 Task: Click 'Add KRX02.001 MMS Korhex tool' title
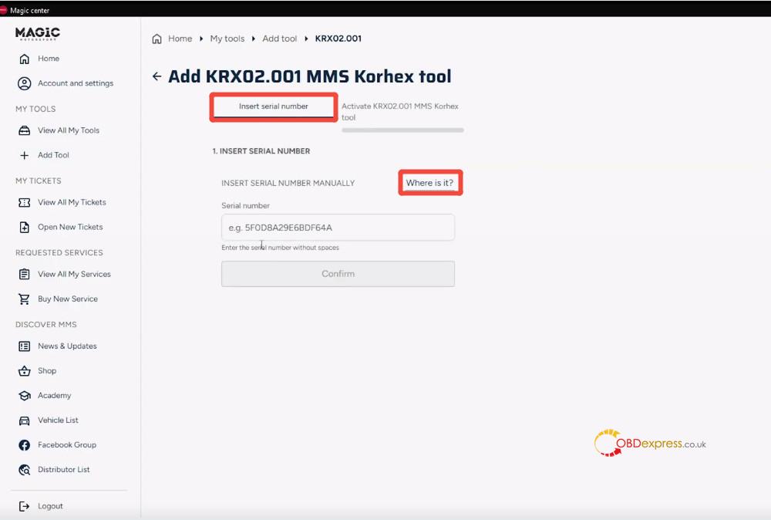tap(310, 76)
